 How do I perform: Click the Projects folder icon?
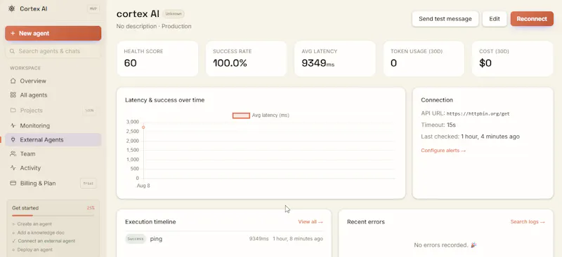tap(13, 110)
